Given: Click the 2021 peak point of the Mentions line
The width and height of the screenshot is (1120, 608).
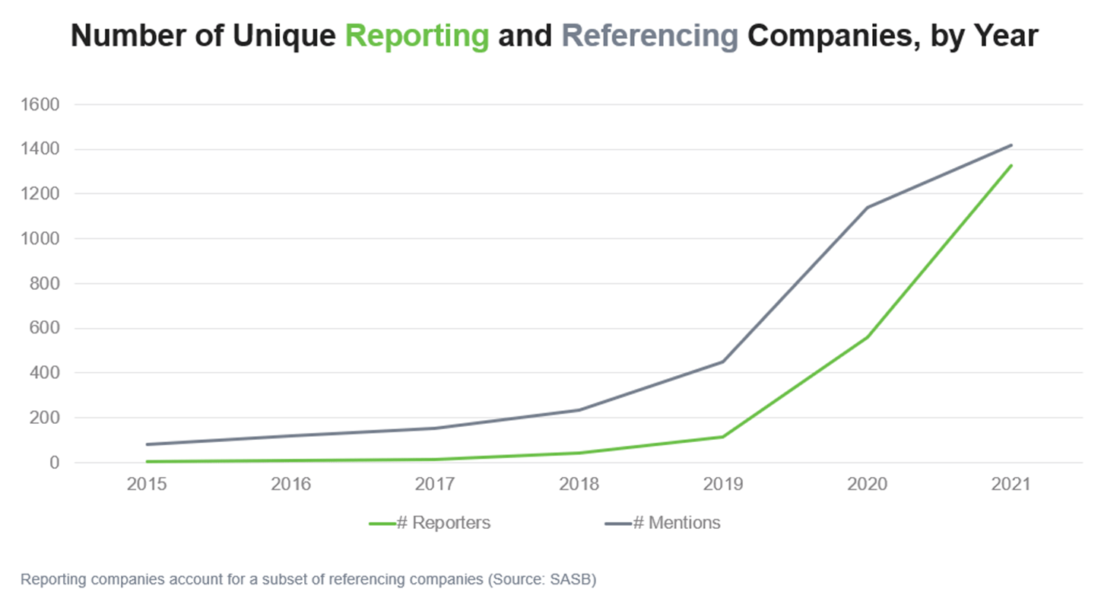Looking at the screenshot, I should pyautogui.click(x=1011, y=144).
